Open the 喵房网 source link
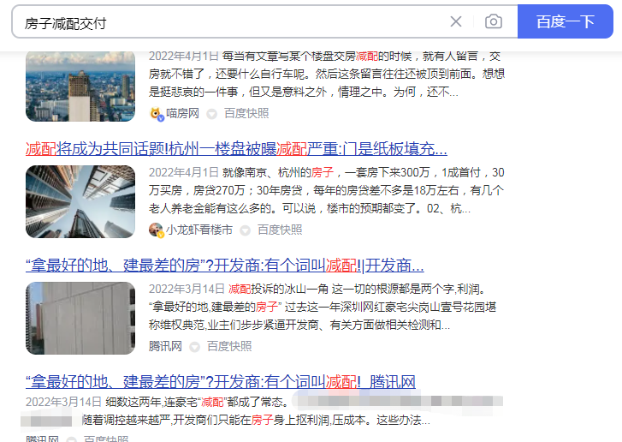This screenshot has height=442, width=622. [x=182, y=114]
